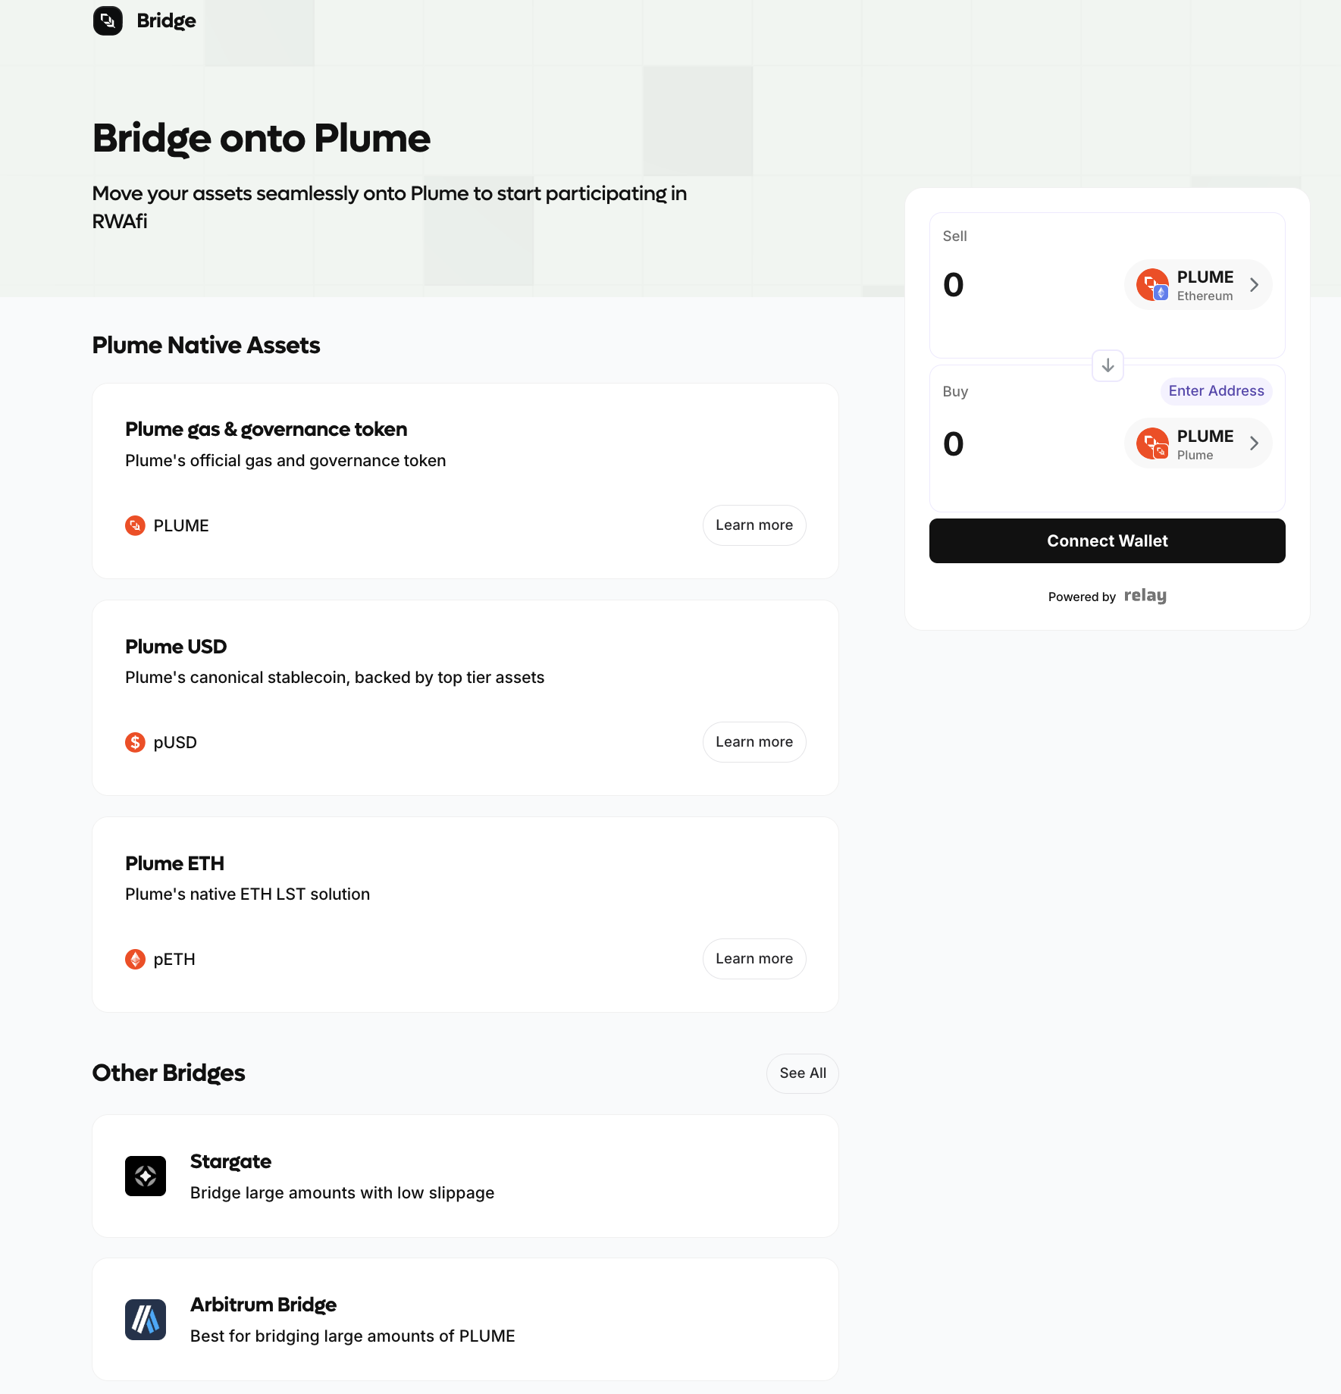Image resolution: width=1341 pixels, height=1394 pixels.
Task: Click Learn more for Plume USD
Action: [x=754, y=742]
